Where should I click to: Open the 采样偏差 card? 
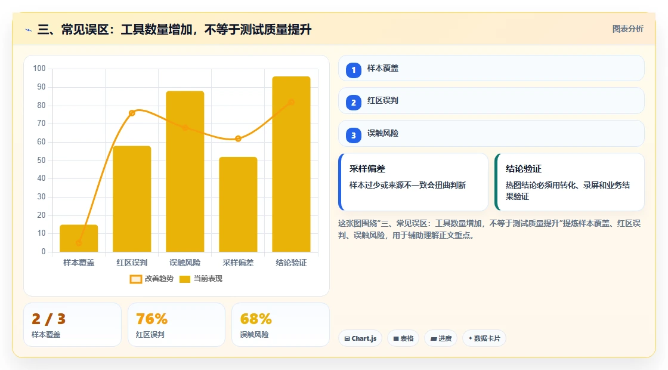[413, 182]
